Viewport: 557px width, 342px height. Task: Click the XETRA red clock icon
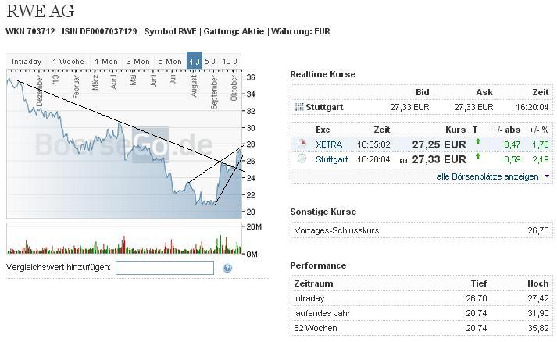(302, 144)
